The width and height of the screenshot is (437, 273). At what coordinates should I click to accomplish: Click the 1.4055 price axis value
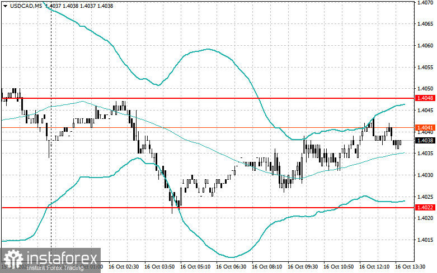click(425, 68)
